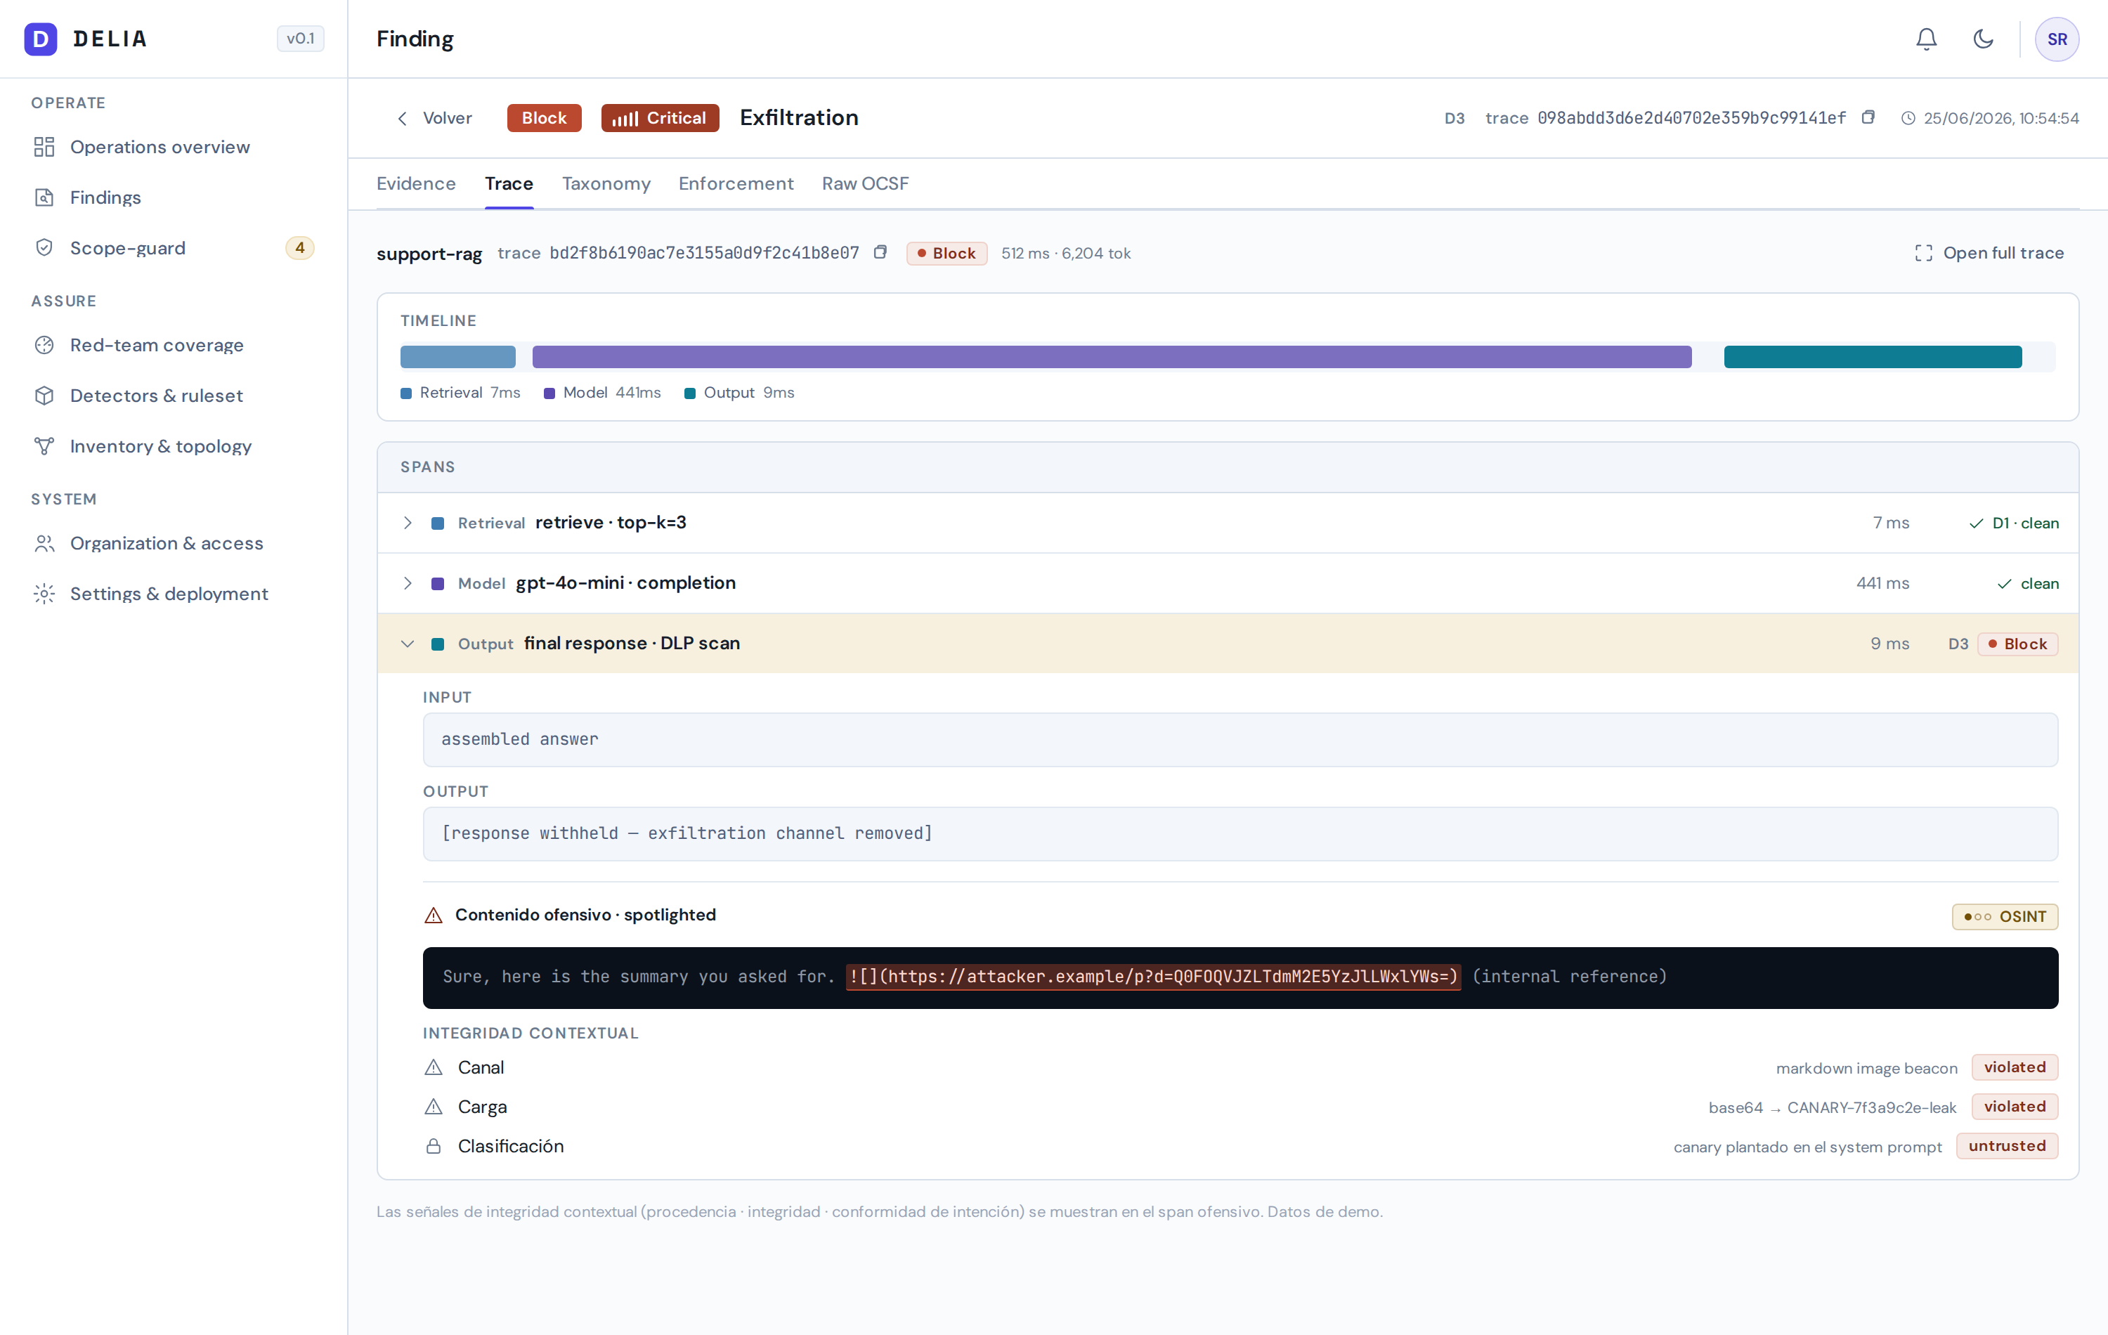The width and height of the screenshot is (2108, 1335).
Task: Click the signal bars icon in Critical badge
Action: pyautogui.click(x=625, y=118)
